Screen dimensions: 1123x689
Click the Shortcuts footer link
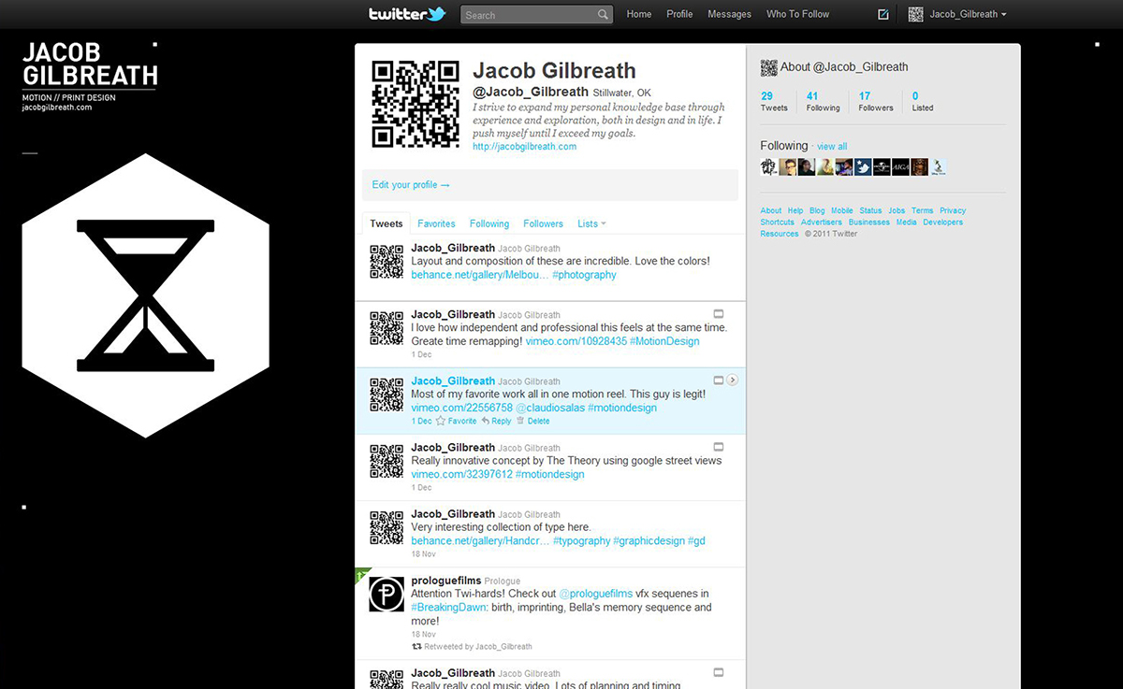pyautogui.click(x=778, y=222)
